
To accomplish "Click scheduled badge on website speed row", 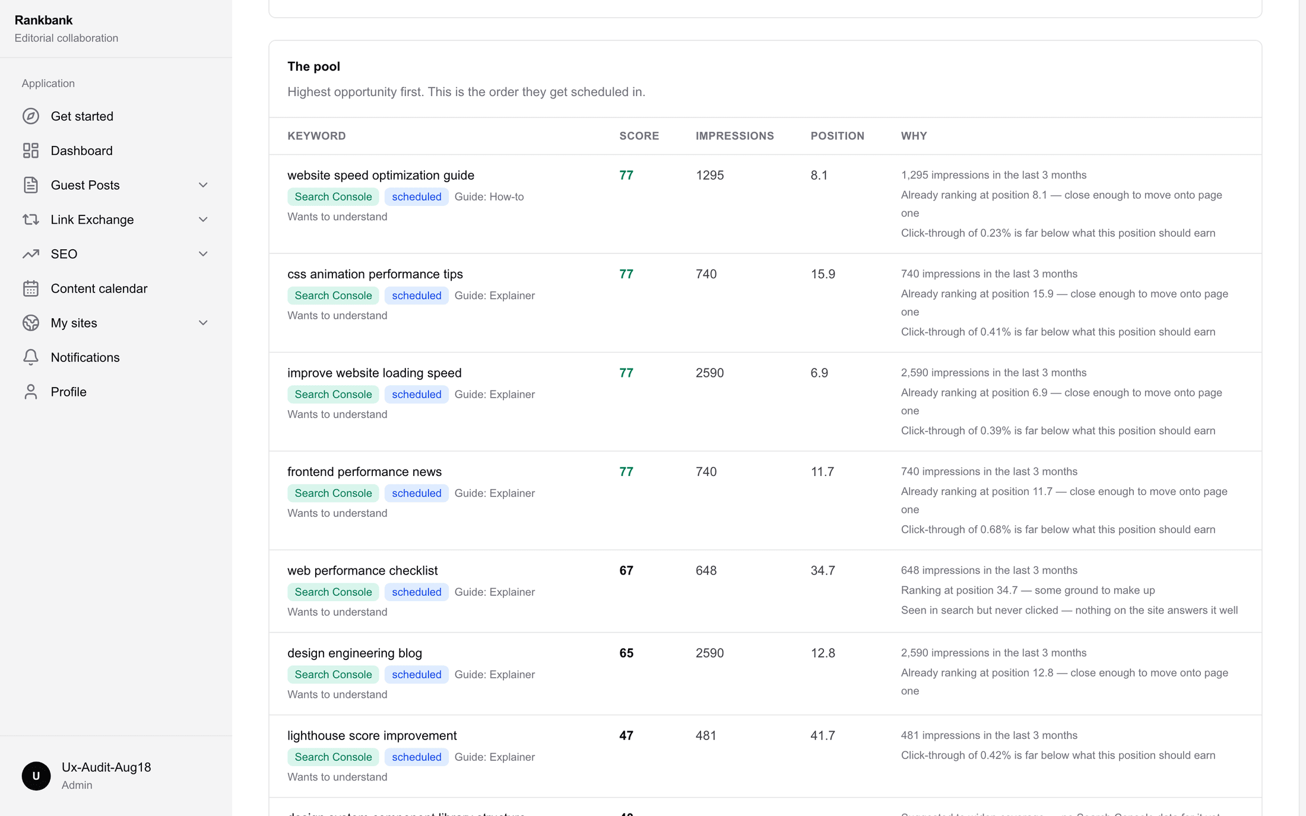I will (416, 196).
